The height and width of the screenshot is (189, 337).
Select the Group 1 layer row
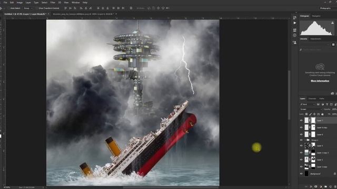[x=318, y=140]
